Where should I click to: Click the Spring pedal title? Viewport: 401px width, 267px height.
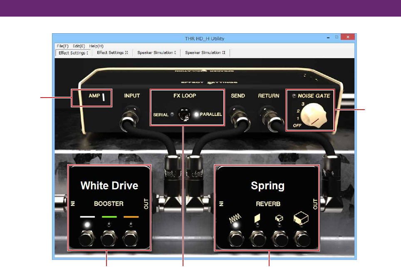[x=267, y=186]
